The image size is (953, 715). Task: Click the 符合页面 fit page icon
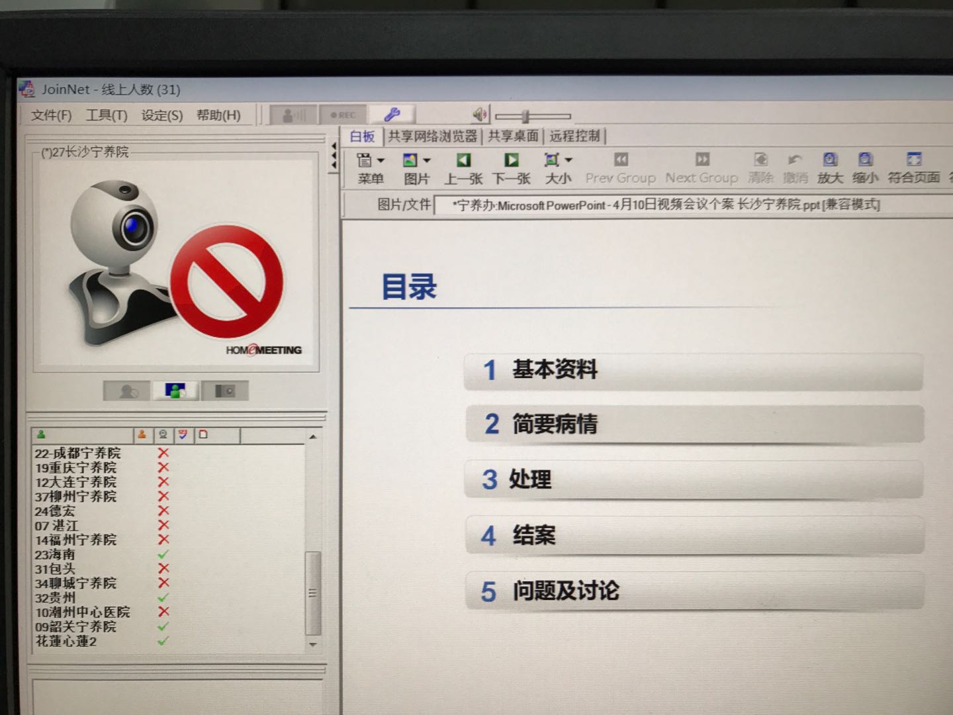[914, 168]
